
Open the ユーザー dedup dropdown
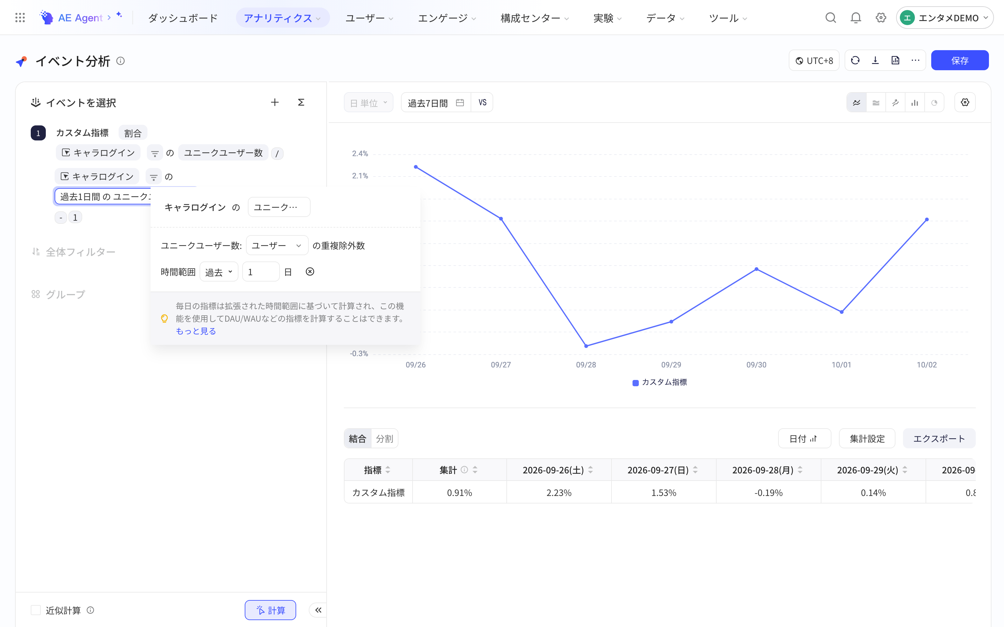click(x=277, y=245)
